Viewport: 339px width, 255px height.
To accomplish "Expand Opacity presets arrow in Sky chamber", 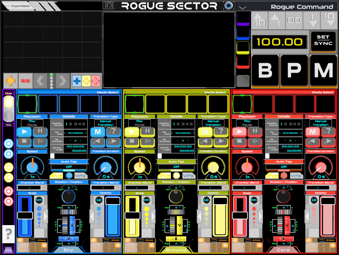I will coord(92,216).
